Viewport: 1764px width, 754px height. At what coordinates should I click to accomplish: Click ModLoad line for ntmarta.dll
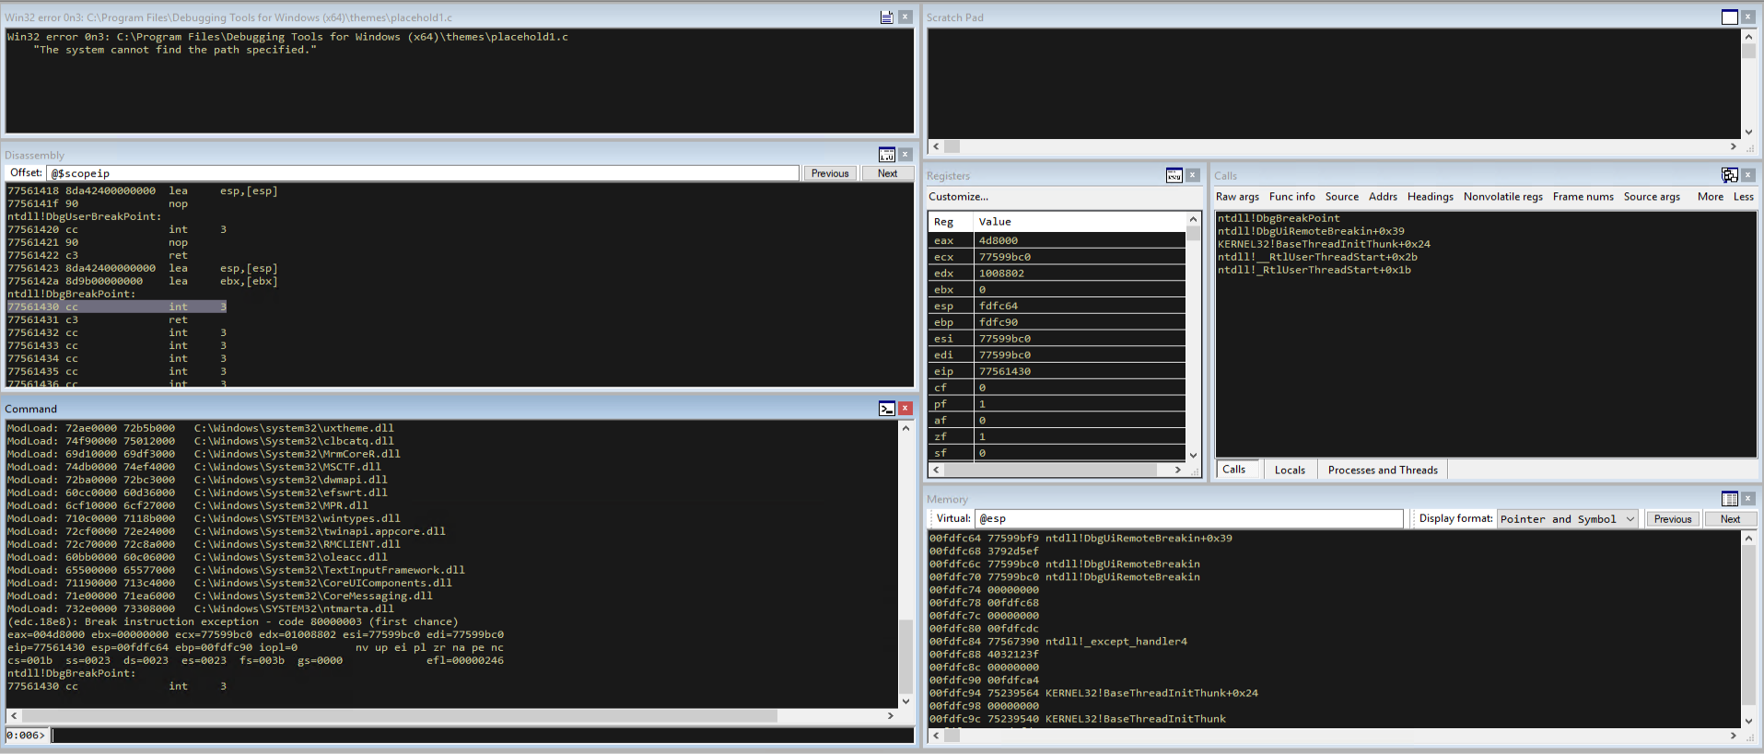(201, 609)
